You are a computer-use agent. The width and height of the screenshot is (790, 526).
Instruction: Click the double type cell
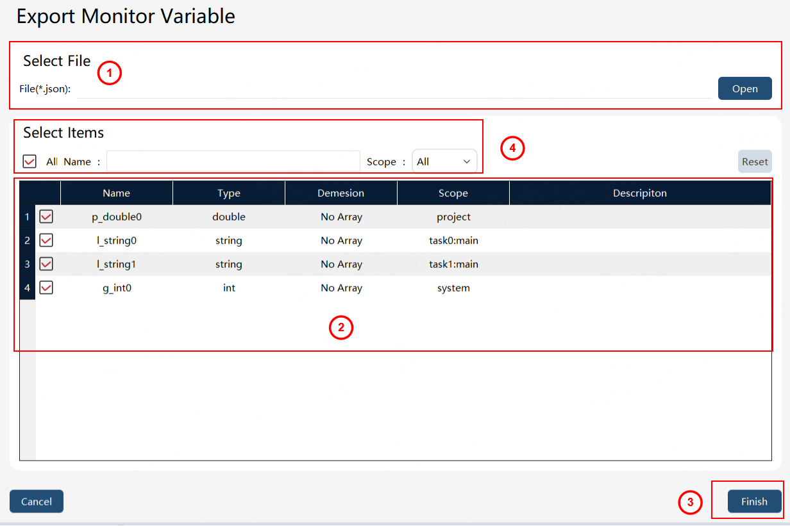pos(229,217)
